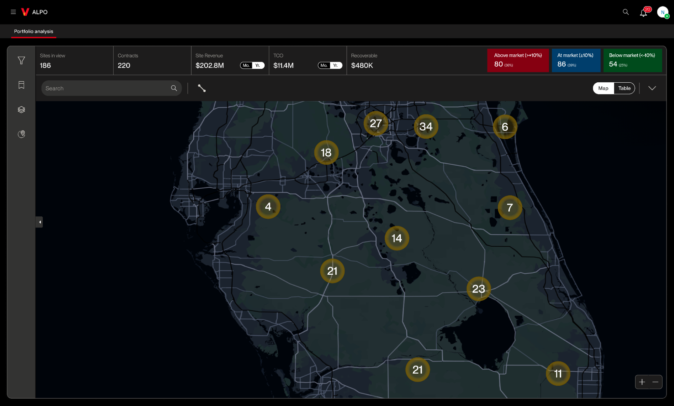This screenshot has height=406, width=674.
Task: Select the Table view
Action: click(624, 88)
